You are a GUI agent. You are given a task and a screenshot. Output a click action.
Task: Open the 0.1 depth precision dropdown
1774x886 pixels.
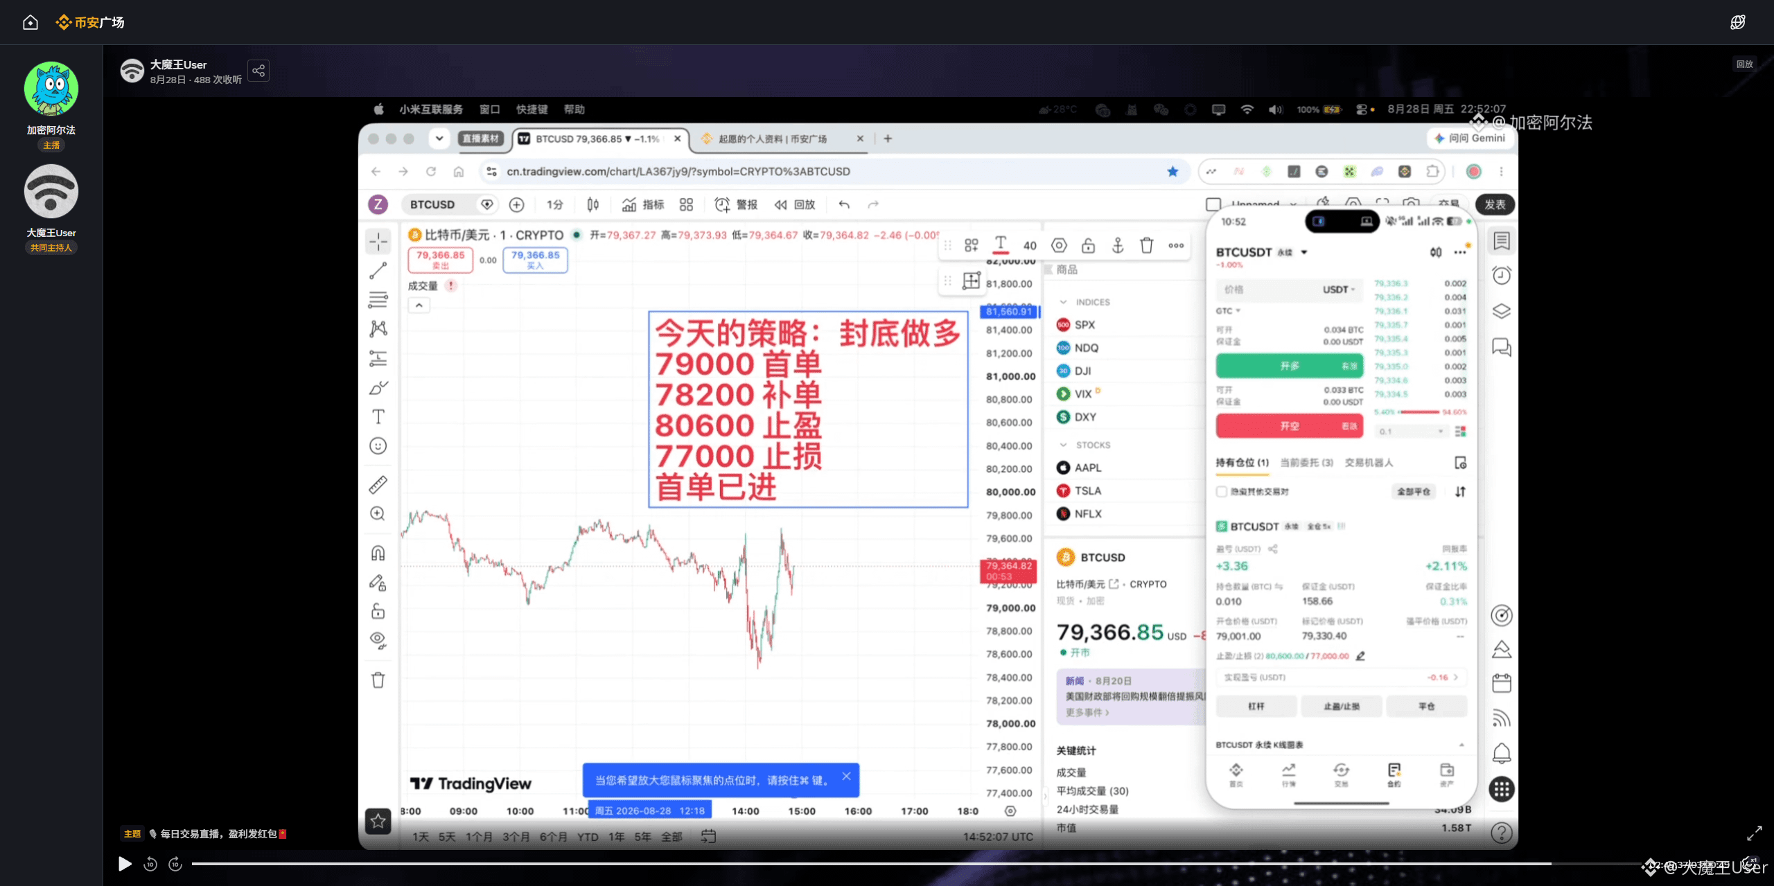pos(1412,432)
